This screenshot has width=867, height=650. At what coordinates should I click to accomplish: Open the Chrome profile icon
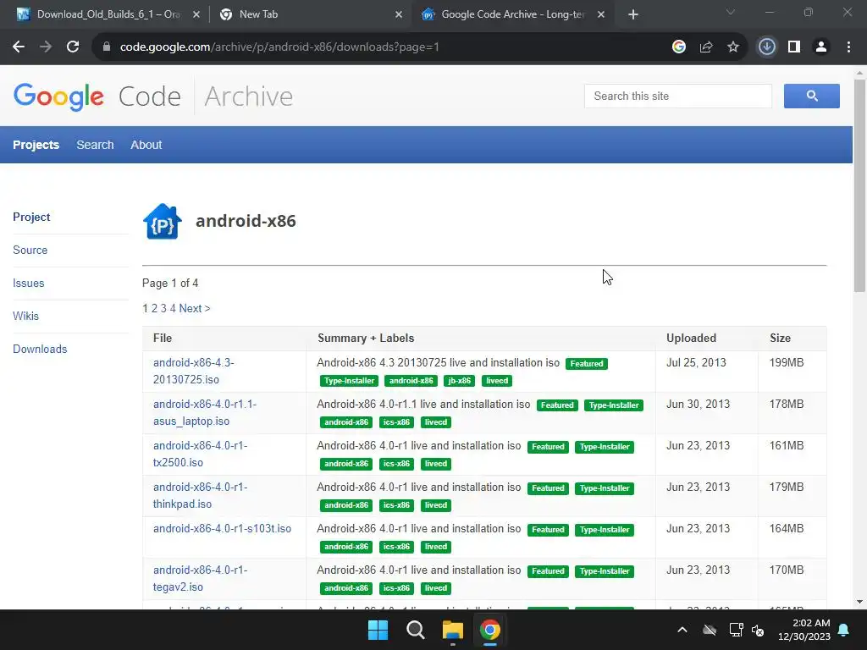821,47
